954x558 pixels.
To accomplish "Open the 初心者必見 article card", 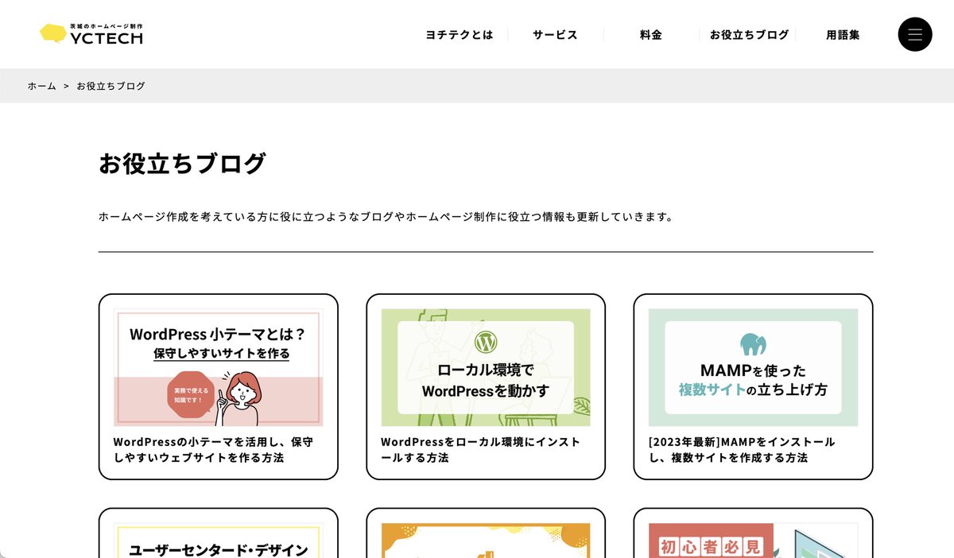I will [753, 533].
